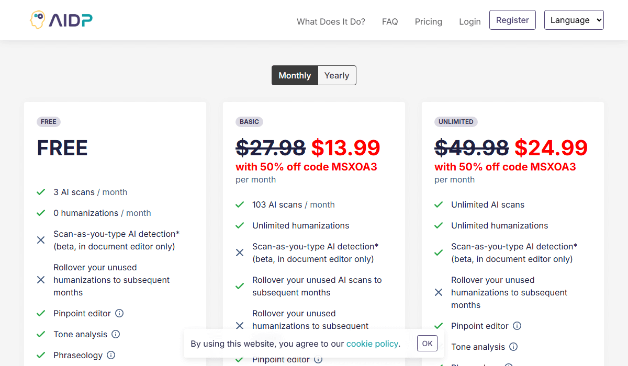Click the Login link
The width and height of the screenshot is (628, 366).
click(469, 21)
